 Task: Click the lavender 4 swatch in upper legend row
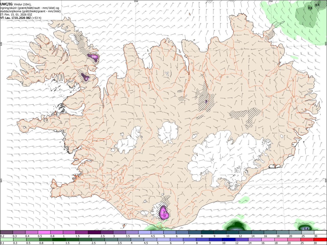click(x=145, y=232)
